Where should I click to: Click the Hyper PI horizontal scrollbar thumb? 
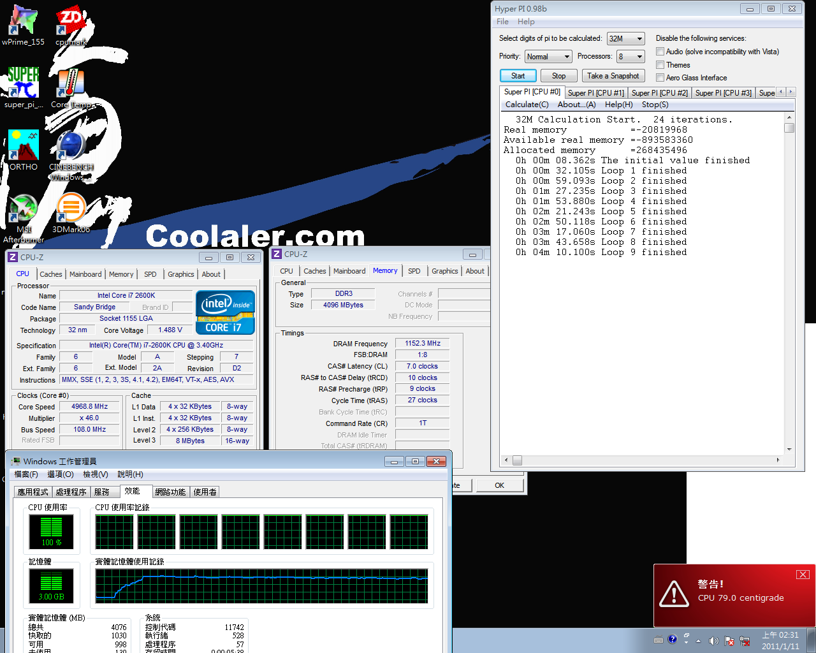(x=517, y=460)
